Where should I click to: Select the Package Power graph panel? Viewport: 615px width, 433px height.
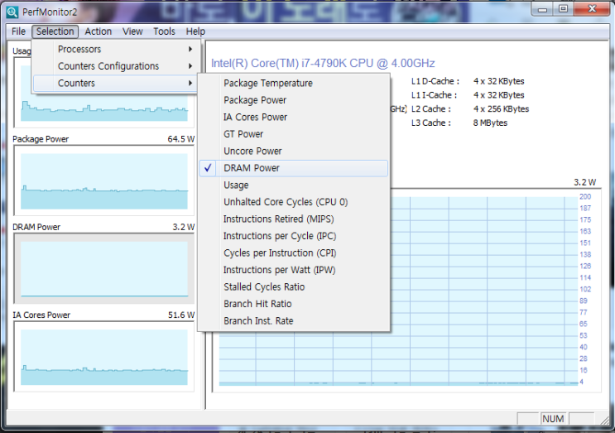pos(104,180)
